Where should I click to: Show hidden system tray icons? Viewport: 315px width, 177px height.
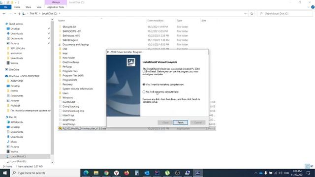(x=255, y=173)
